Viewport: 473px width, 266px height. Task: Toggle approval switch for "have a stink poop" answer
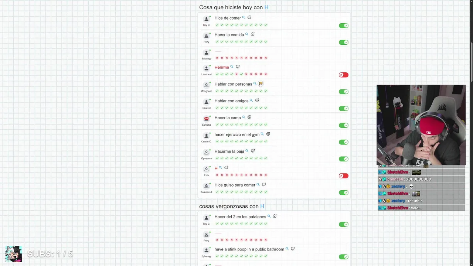point(344,257)
